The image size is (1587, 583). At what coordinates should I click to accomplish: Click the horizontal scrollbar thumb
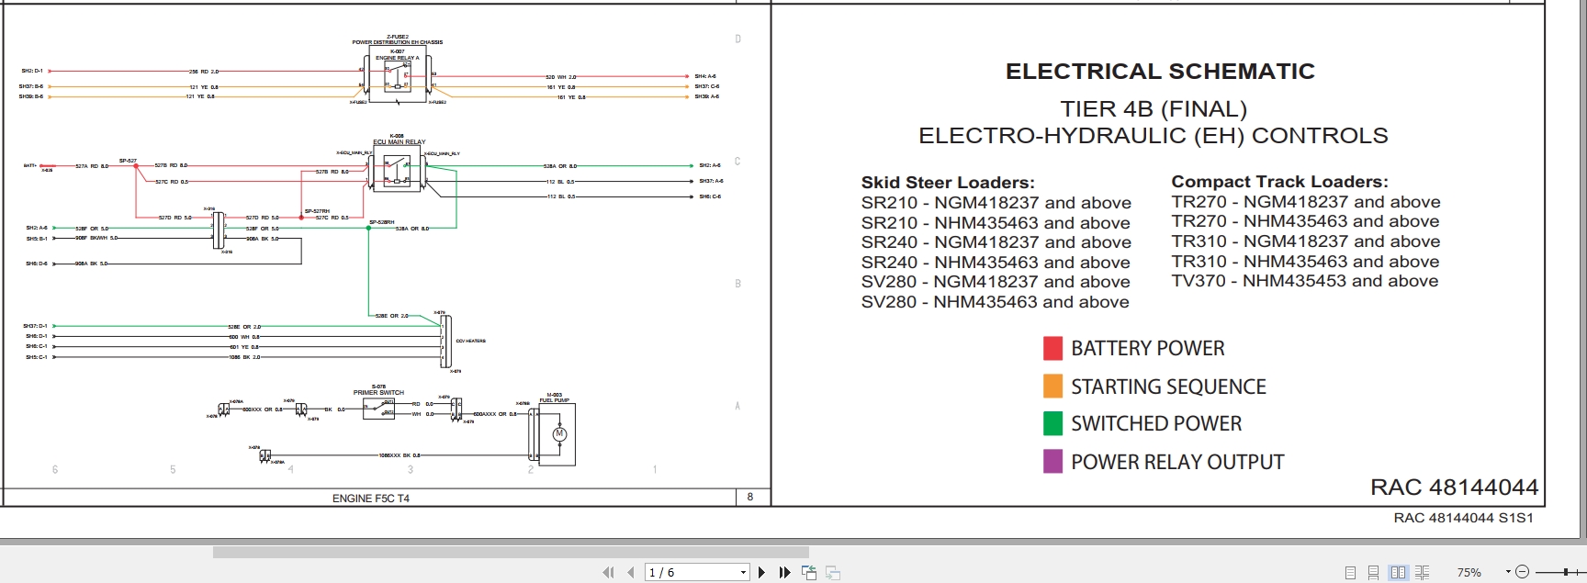click(x=511, y=552)
